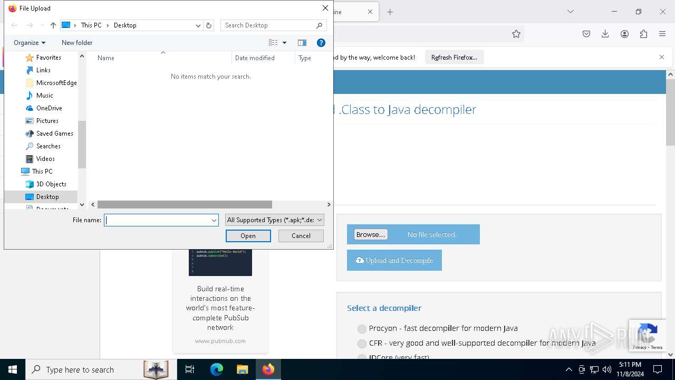Refresh the Desktop folder listing
Screen dimensions: 675x380
209,25
